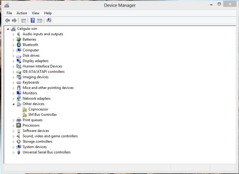Click the Audio inputs speaker icon
This screenshot has width=239, height=174.
pos(19,34)
